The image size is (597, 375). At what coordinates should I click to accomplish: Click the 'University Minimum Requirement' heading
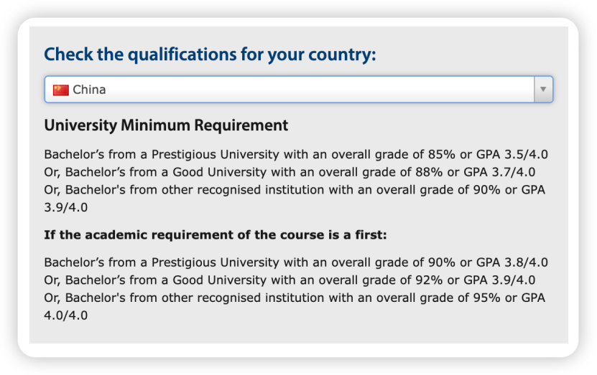click(166, 125)
